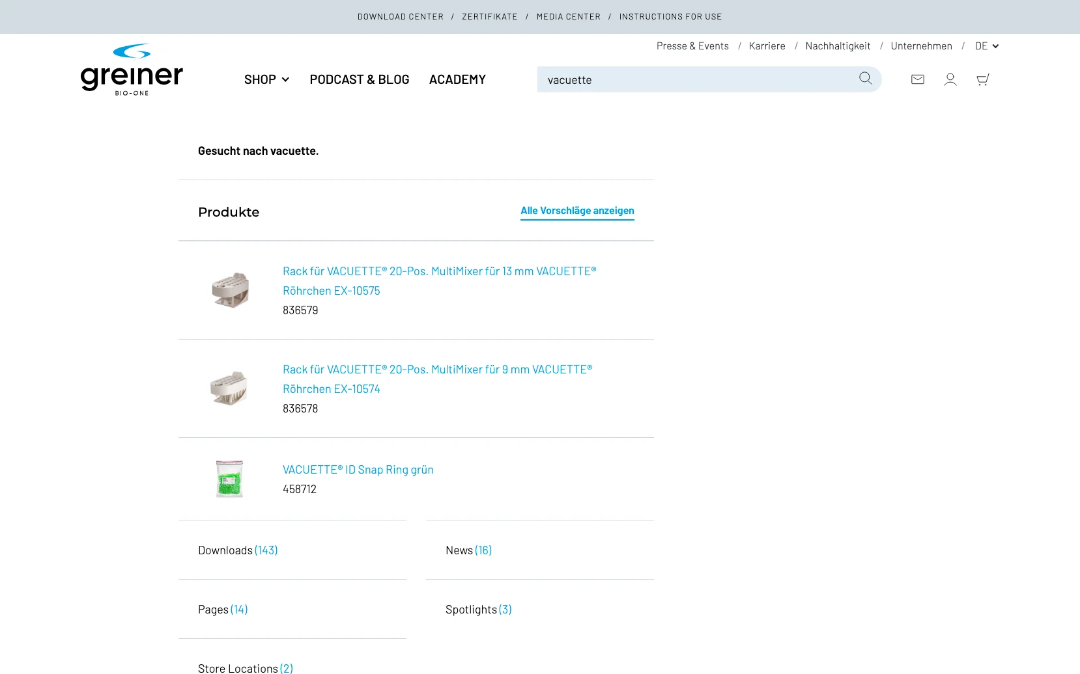
Task: Open DOWNLOAD CENTER link
Action: click(401, 17)
